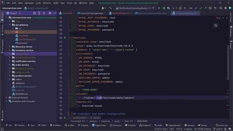Toggle file read-only lock in status bar
This screenshot has height=131, width=233.
click(225, 129)
